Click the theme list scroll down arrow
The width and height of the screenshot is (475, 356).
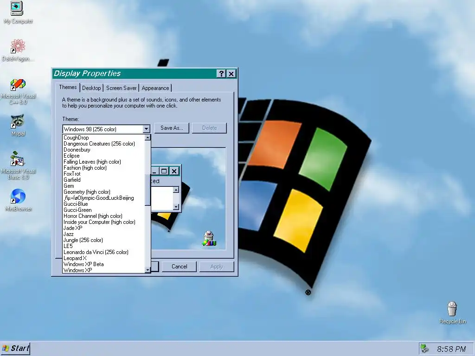[x=148, y=270]
